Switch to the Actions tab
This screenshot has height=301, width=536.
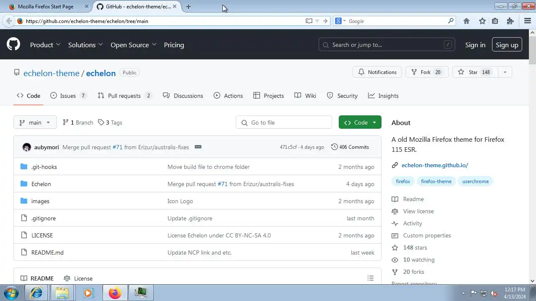pyautogui.click(x=228, y=96)
